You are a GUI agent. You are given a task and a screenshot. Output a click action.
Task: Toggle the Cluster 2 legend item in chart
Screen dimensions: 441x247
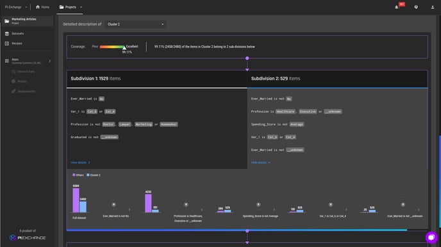[94, 175]
